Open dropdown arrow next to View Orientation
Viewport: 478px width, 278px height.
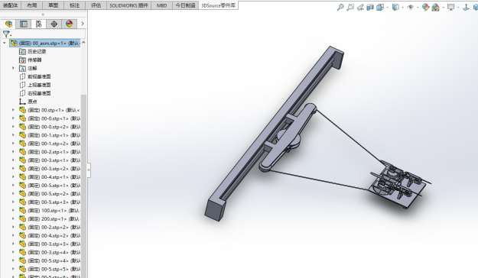[x=388, y=8]
